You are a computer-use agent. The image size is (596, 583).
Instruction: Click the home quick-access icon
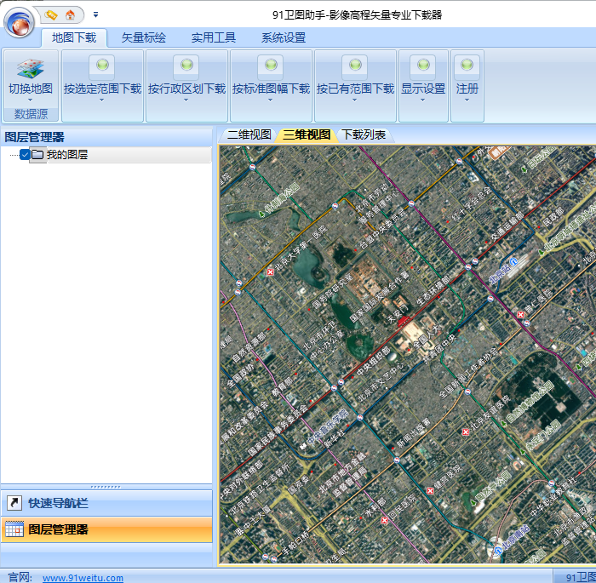(71, 14)
